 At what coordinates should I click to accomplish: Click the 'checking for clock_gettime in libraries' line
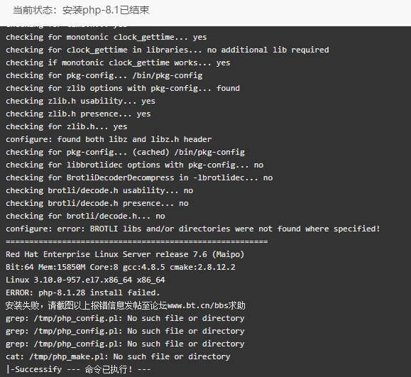coord(168,50)
